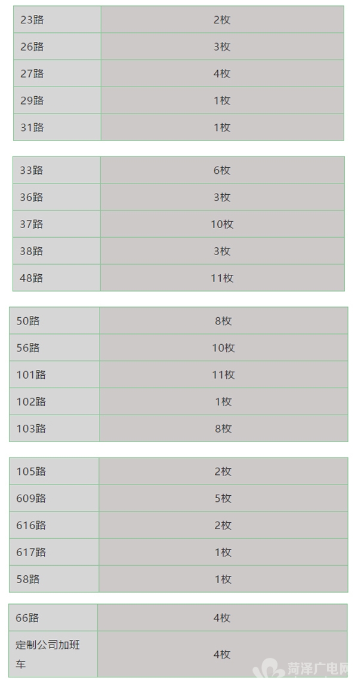This screenshot has height=690, width=358.
Task: Select the 50路 route label
Action: [28, 321]
